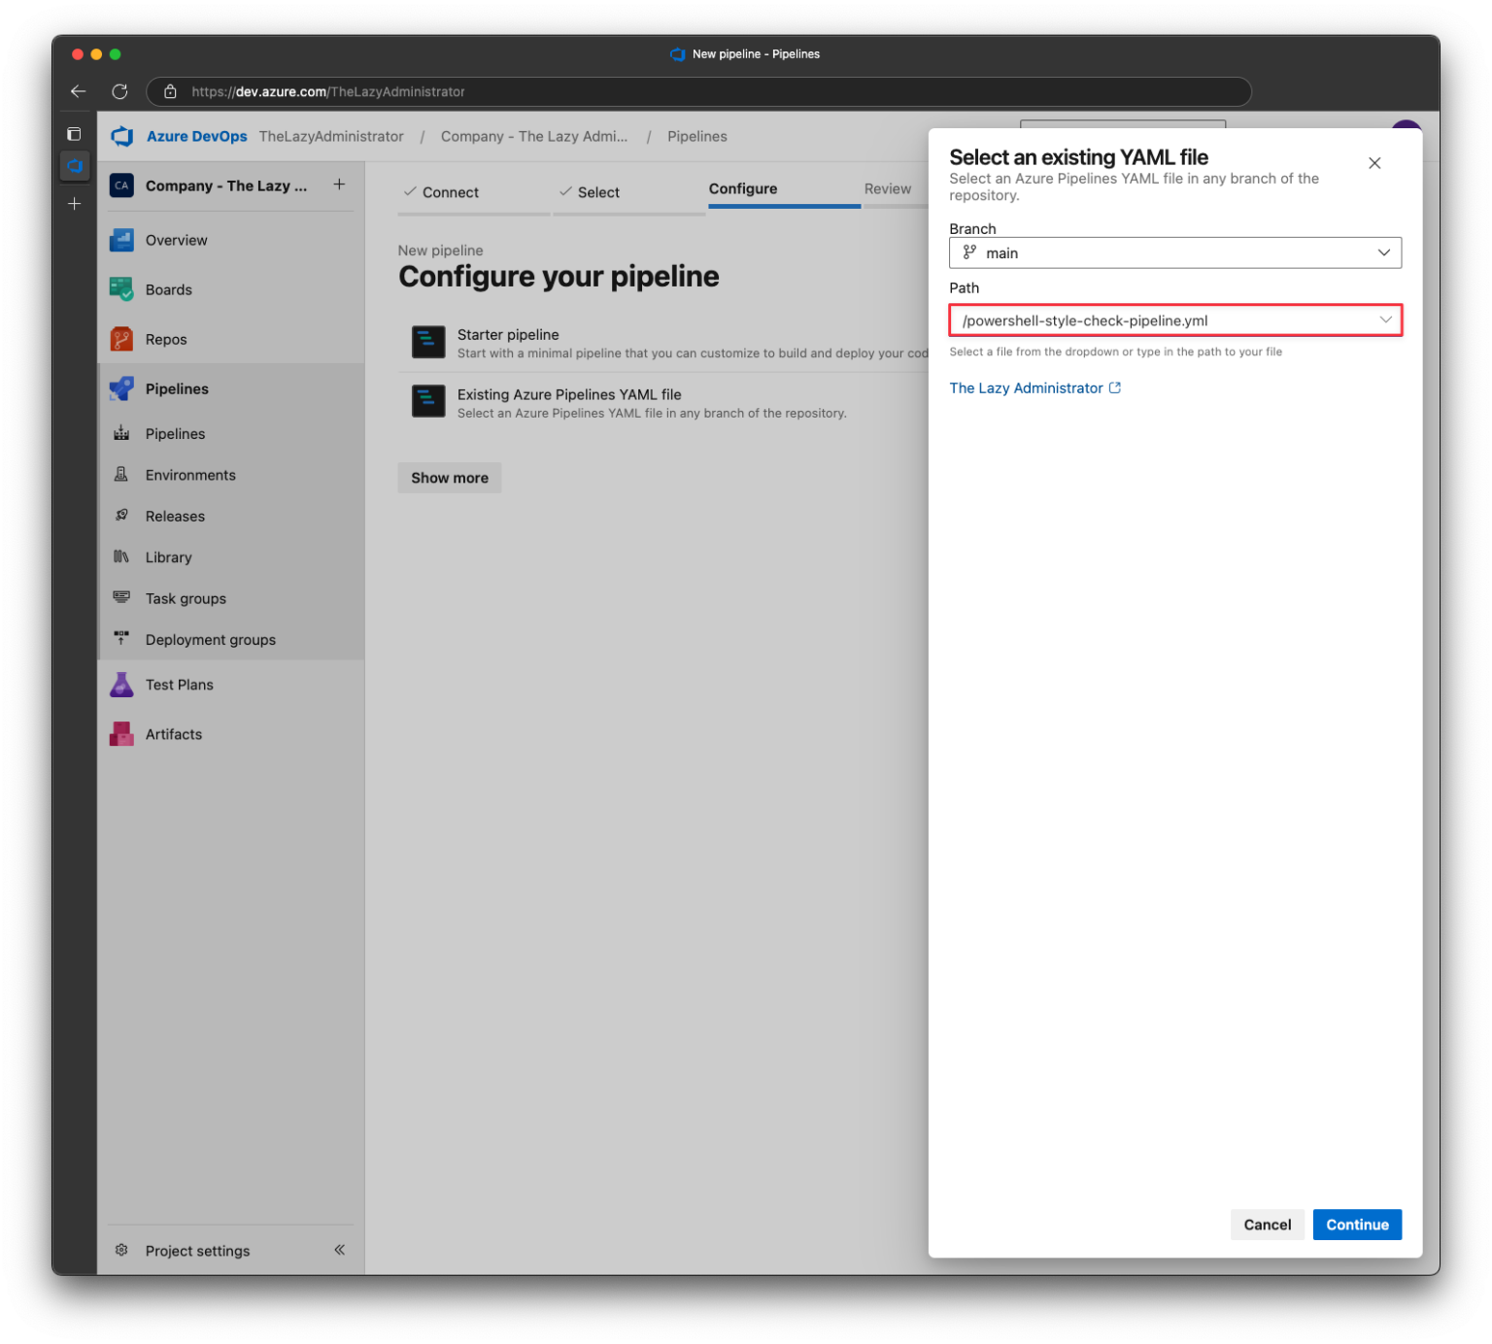The width and height of the screenshot is (1492, 1344).
Task: Open the Environments icon
Action: (121, 475)
